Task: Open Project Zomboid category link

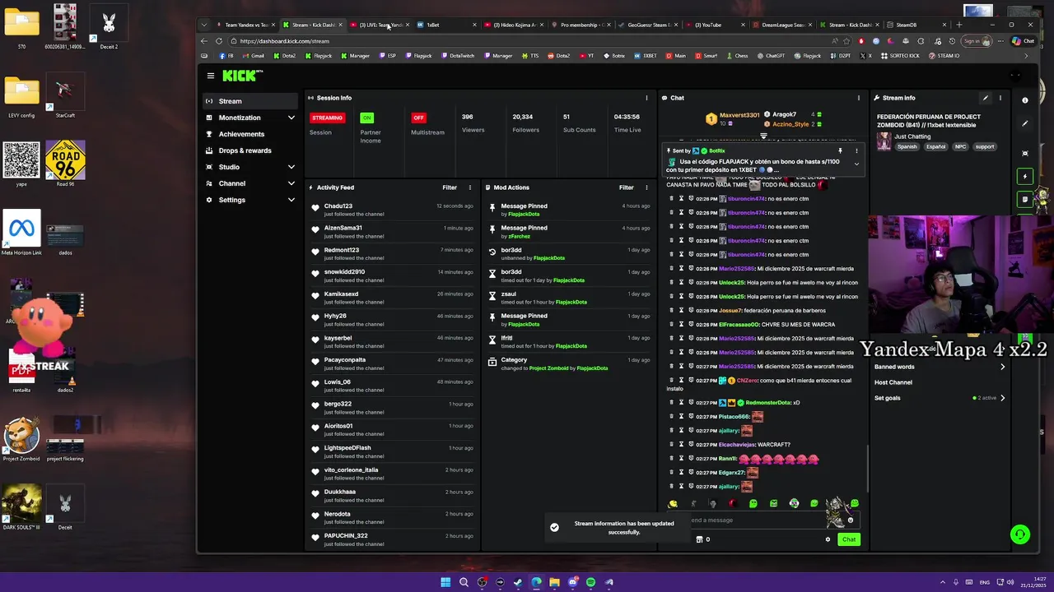Action: coord(548,368)
